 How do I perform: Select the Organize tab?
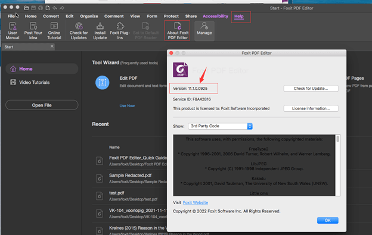tap(89, 16)
